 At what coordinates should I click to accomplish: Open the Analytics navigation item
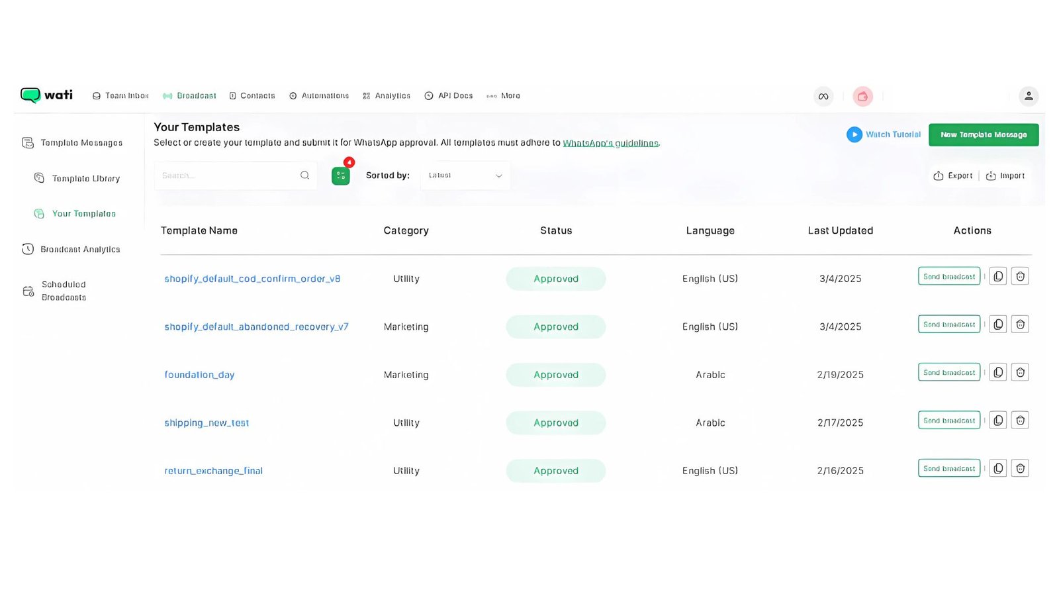(x=387, y=96)
